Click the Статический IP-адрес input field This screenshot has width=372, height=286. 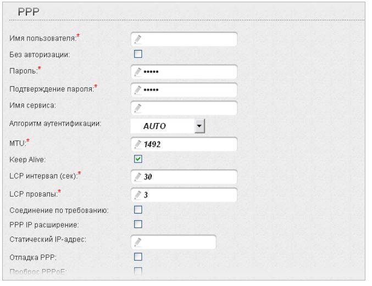[176, 242]
